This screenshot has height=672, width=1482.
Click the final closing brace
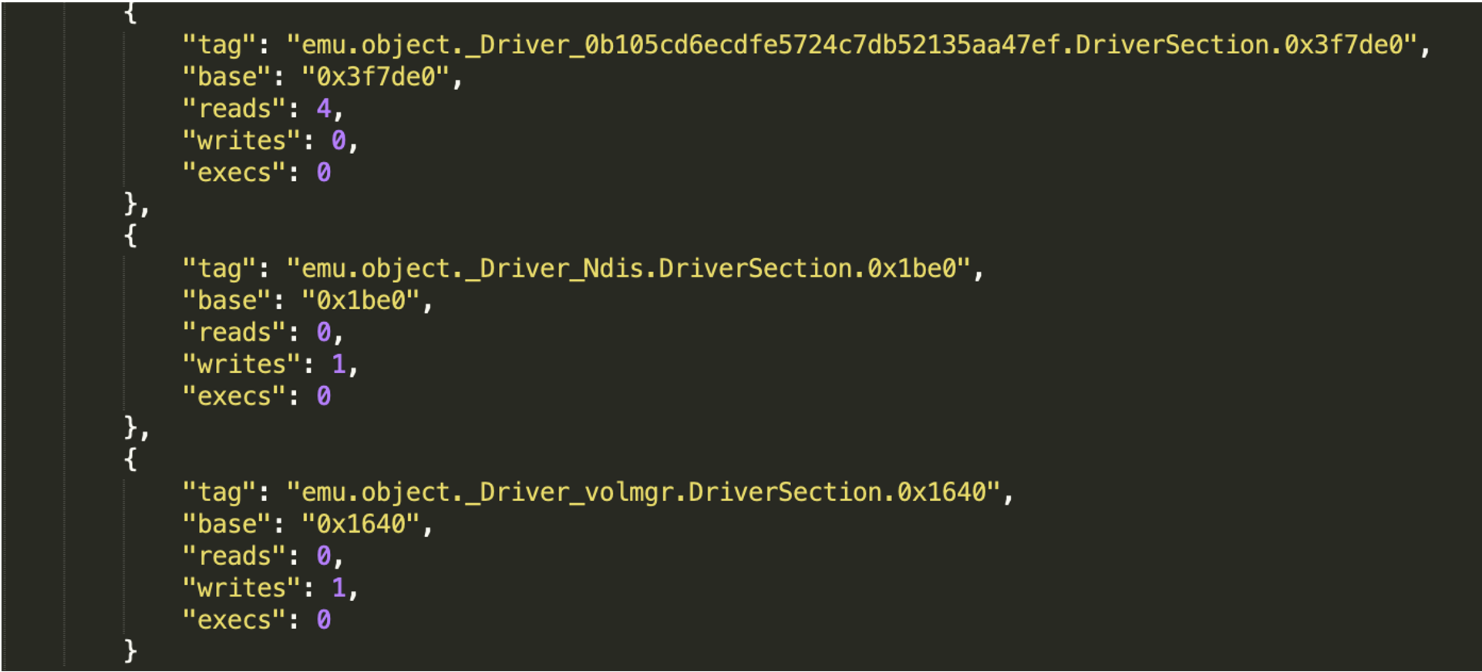tap(130, 650)
